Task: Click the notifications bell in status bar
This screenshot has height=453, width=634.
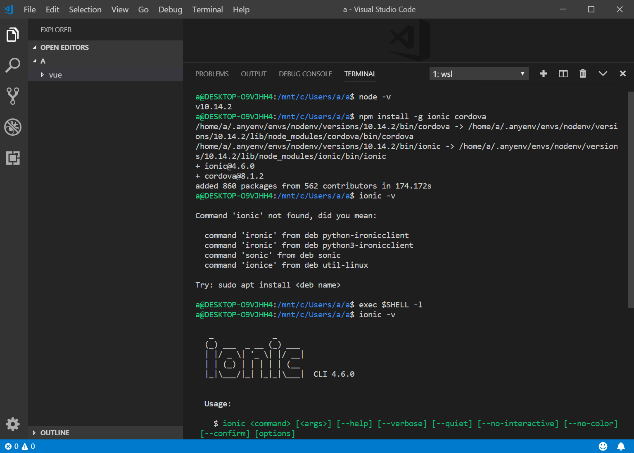Action: [x=621, y=446]
